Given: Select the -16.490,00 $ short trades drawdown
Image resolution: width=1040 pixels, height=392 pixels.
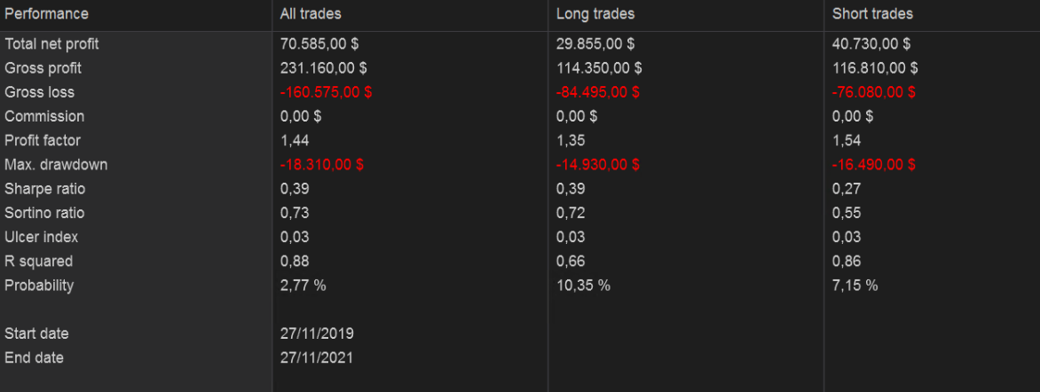Looking at the screenshot, I should pos(874,164).
